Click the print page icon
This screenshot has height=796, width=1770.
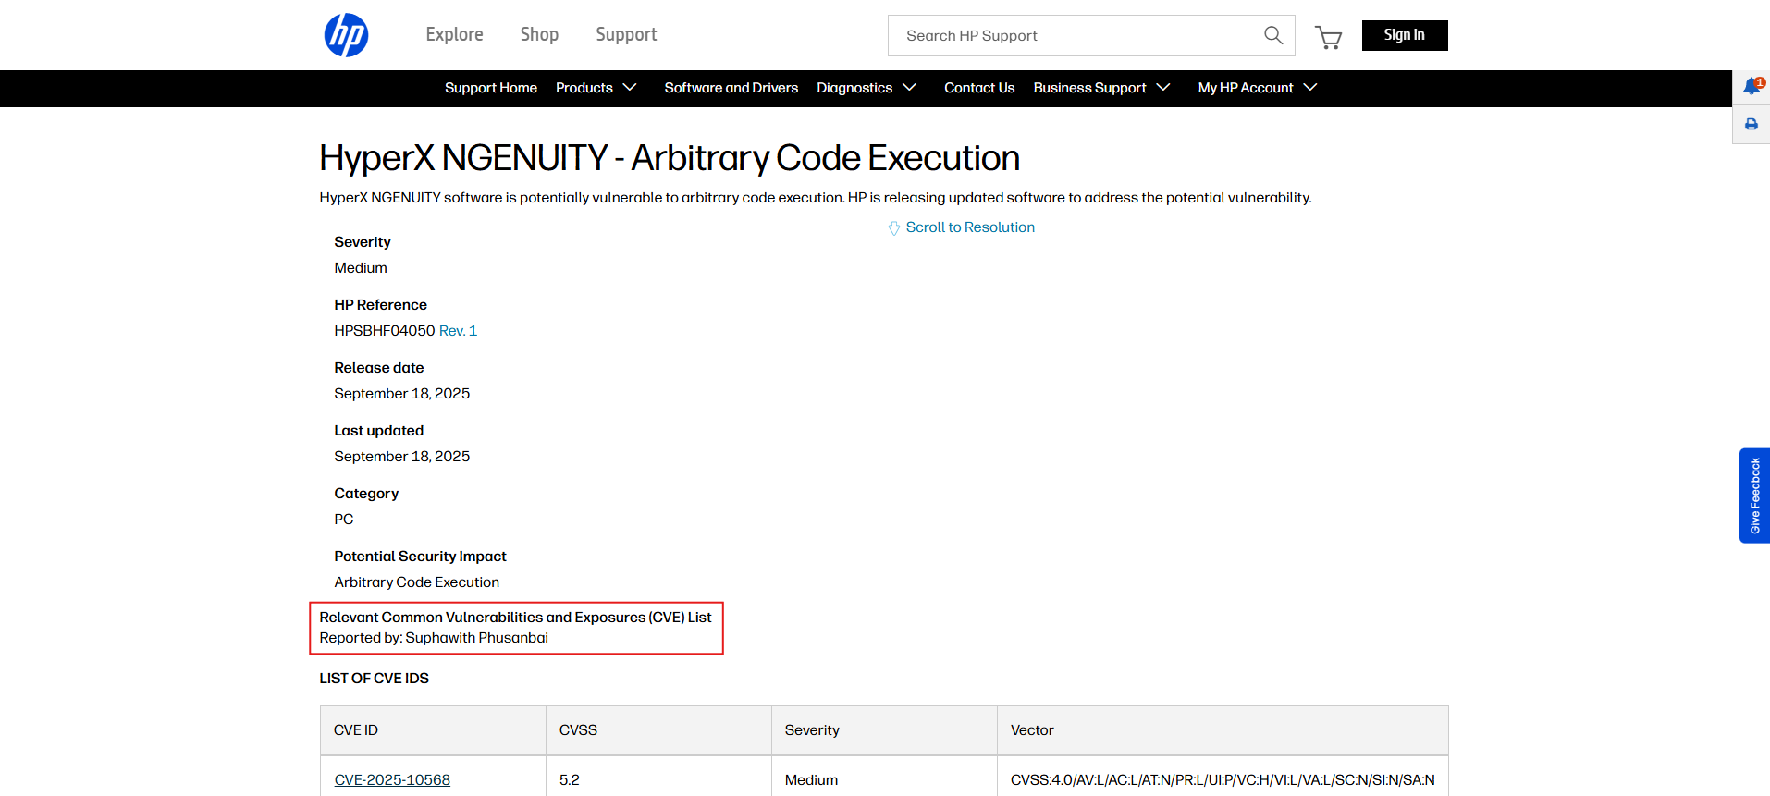(1752, 125)
